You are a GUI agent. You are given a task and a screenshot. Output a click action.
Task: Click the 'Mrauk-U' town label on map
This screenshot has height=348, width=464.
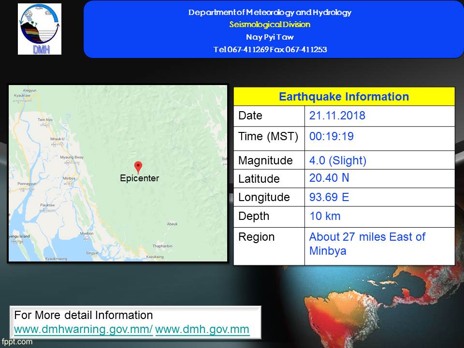click(x=57, y=139)
